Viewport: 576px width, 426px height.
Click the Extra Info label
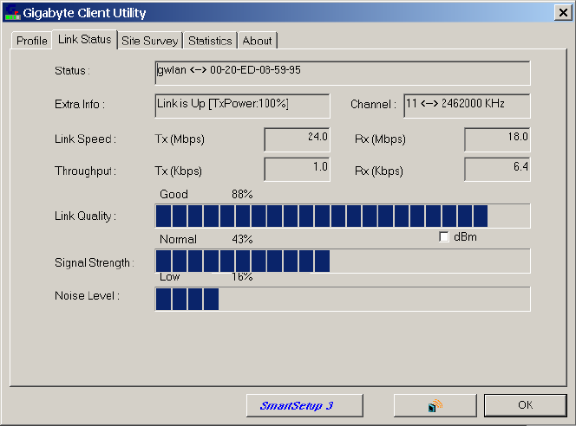(x=80, y=105)
